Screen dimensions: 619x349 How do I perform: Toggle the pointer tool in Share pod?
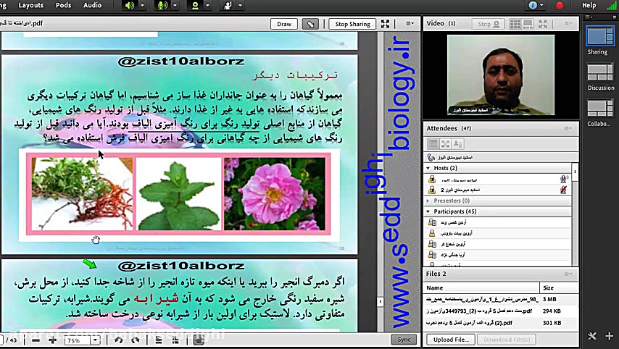[311, 24]
